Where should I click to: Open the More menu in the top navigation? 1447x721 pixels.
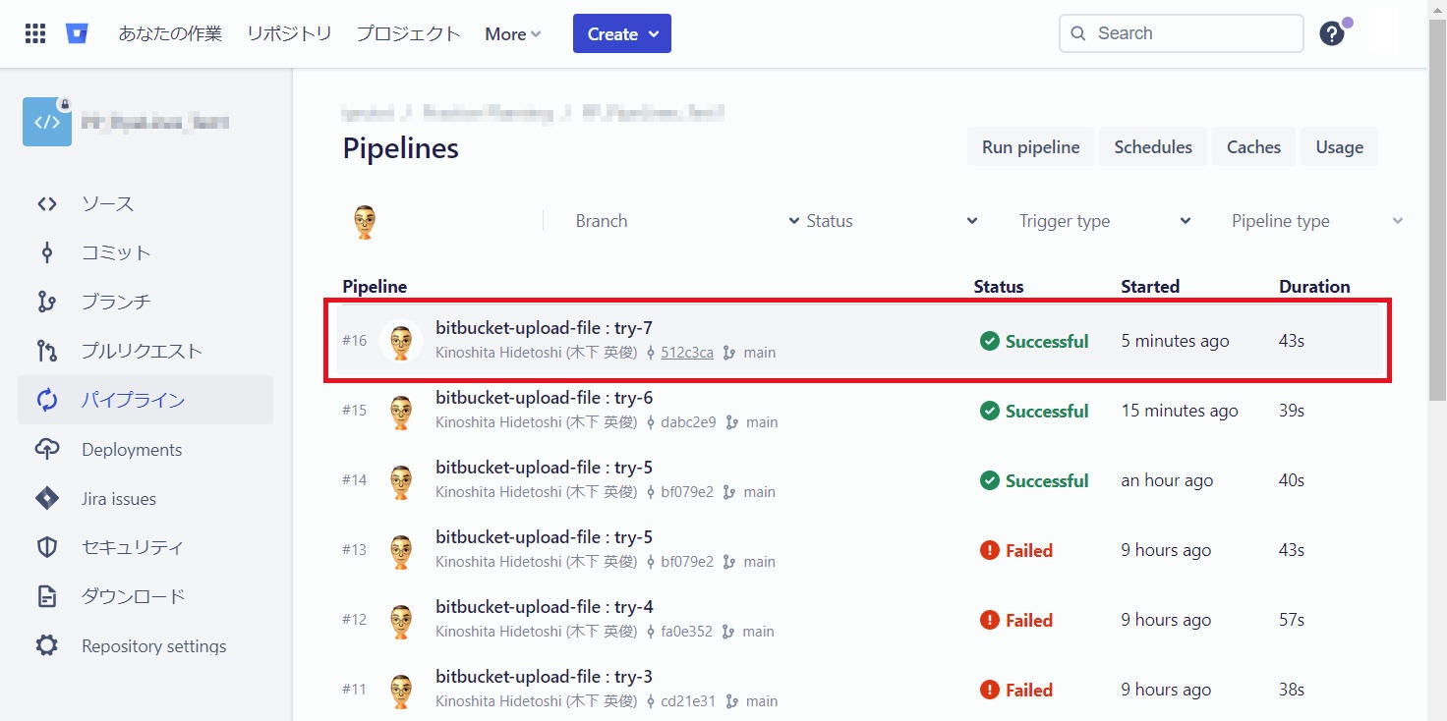511,33
